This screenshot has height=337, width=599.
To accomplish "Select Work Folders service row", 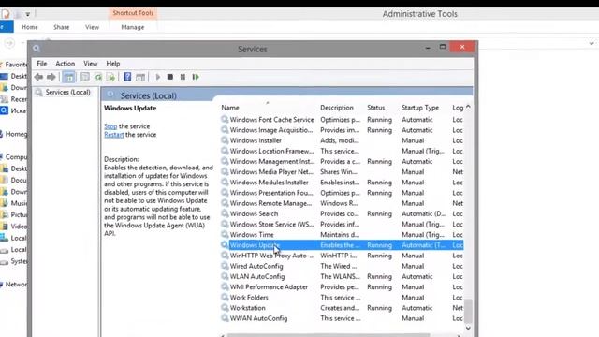I will click(343, 298).
